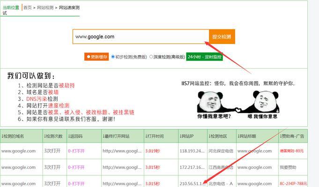The image size is (319, 187).
Task: Select the 初步检测(免费版) radio button
Action: click(x=113, y=57)
